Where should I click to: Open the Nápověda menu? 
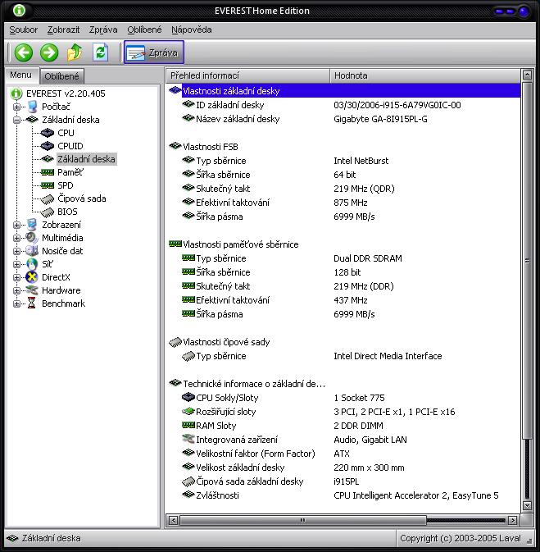[x=191, y=30]
